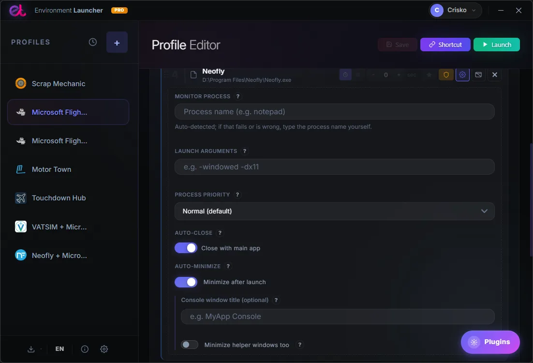Viewport: 533px width, 363px height.
Task: Click the Touchdown Hub airplane icon
Action: pos(21,197)
